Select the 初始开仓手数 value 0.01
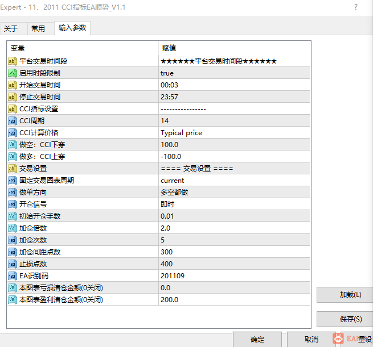This screenshot has height=347, width=373. (234, 216)
